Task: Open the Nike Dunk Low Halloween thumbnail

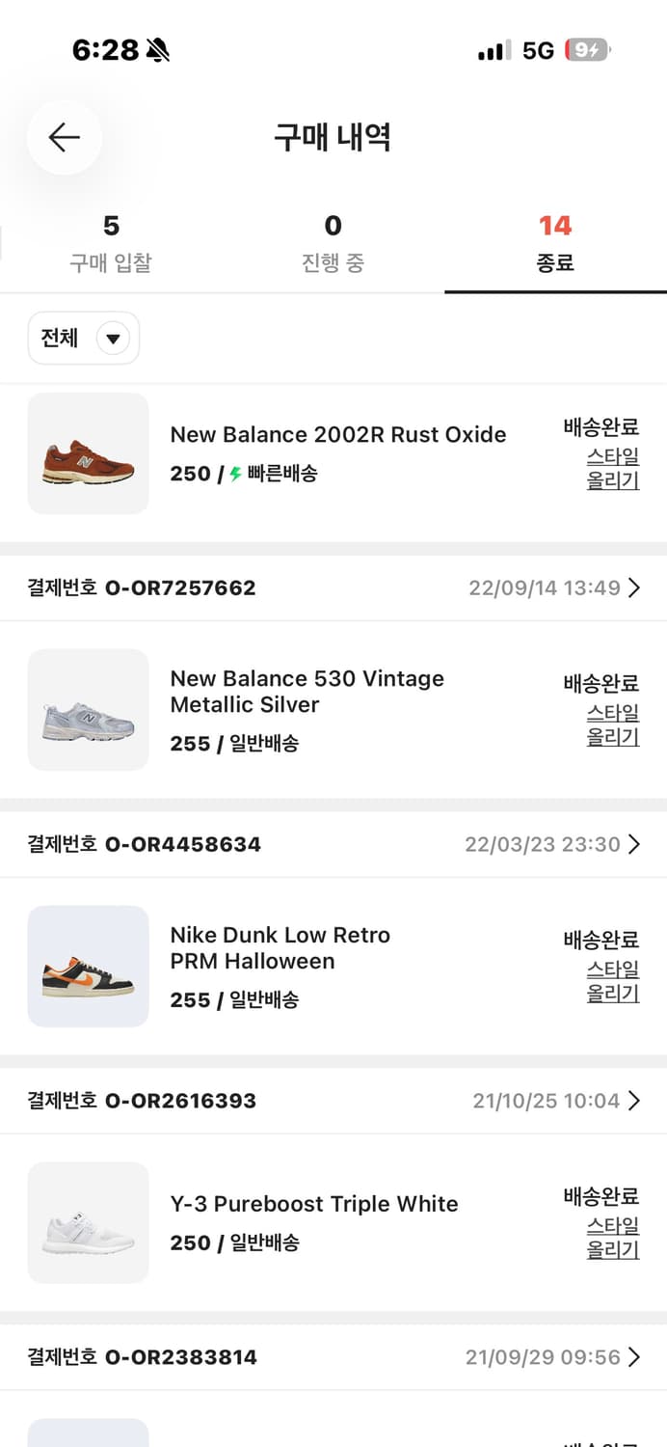Action: (88, 967)
